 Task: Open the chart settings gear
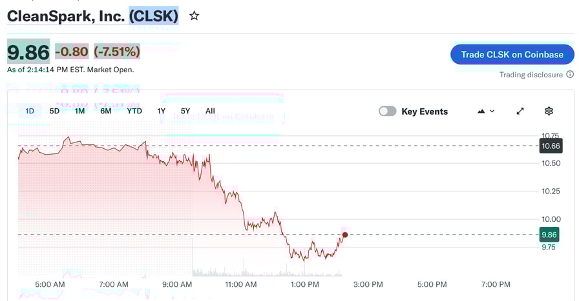pyautogui.click(x=549, y=111)
